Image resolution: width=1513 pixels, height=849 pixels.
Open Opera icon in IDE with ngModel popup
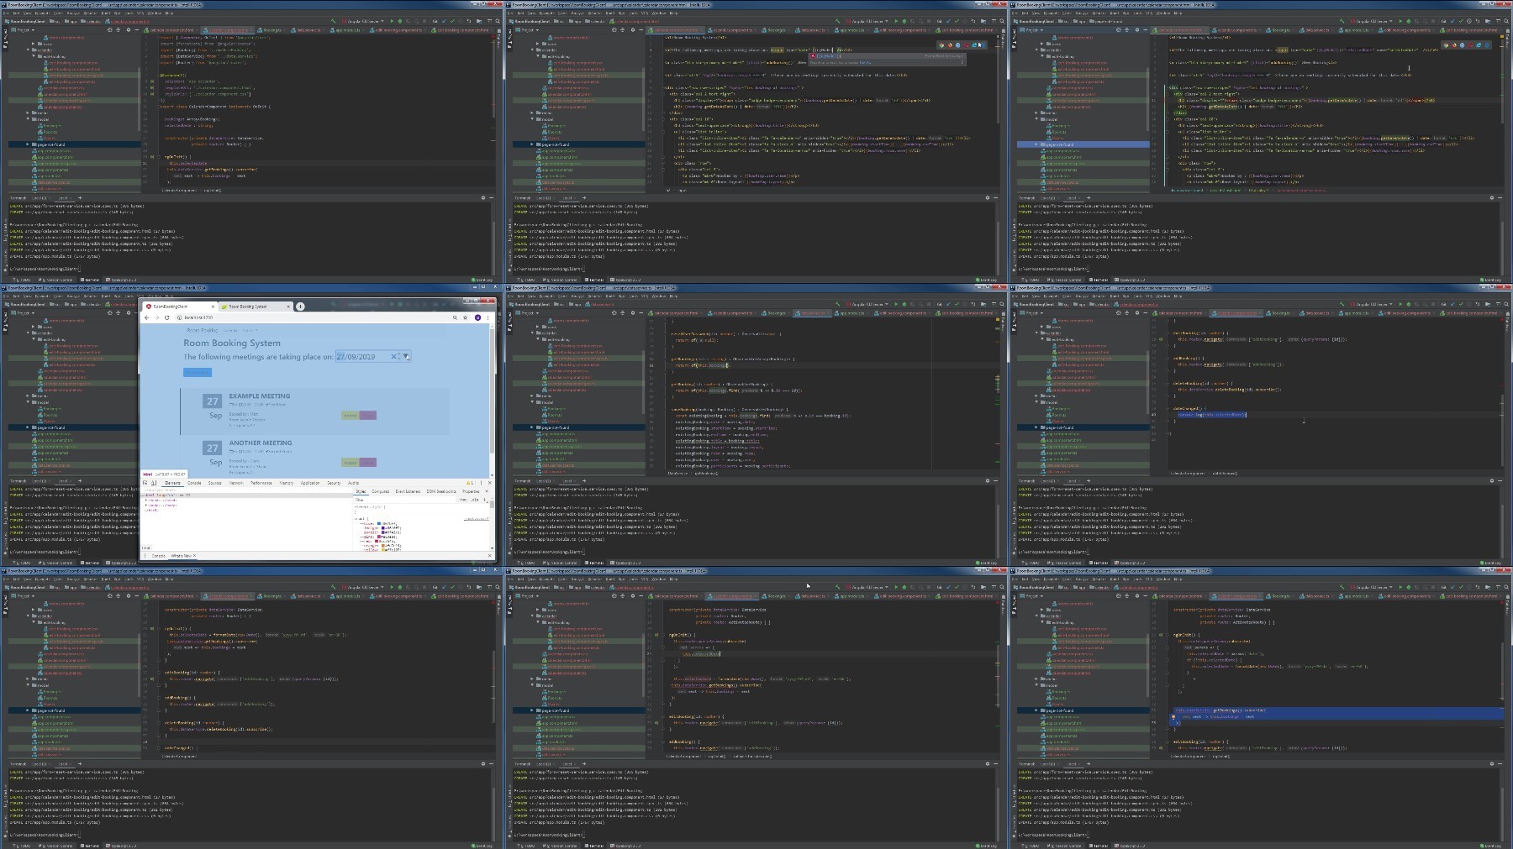(966, 45)
